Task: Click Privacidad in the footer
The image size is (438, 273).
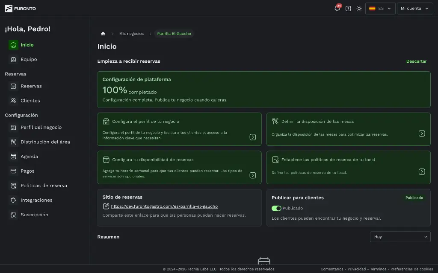Action: coord(356,269)
